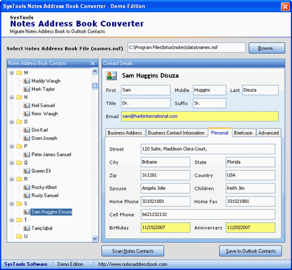This screenshot has width=292, height=270.
Task: Click the M folder icon in the tree
Action: tap(19, 72)
